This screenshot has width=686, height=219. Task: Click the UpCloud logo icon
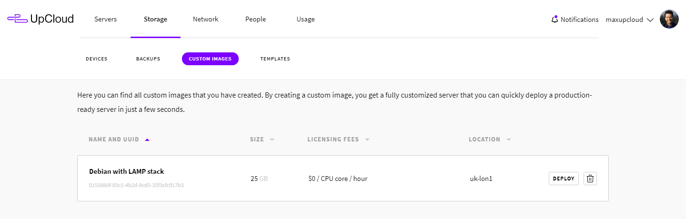(17, 19)
